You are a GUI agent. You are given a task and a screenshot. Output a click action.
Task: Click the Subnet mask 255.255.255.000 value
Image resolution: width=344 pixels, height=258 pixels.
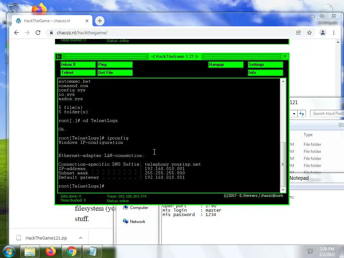point(165,173)
